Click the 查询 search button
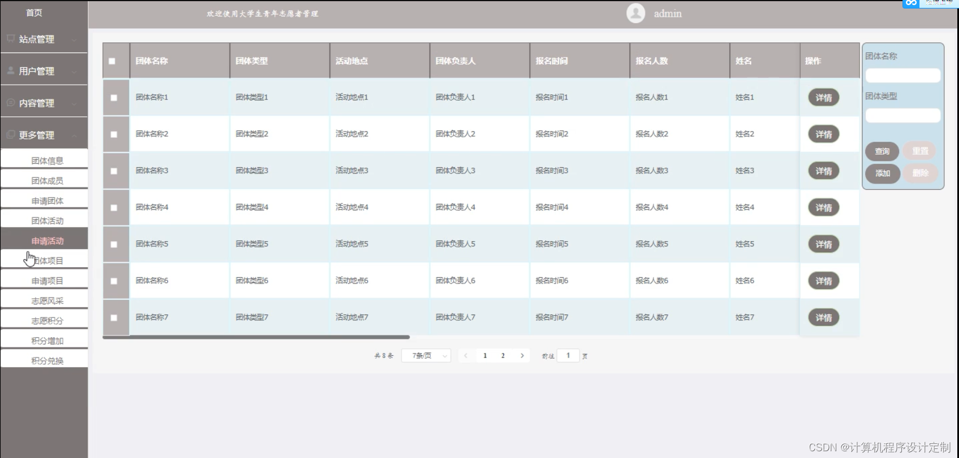This screenshot has width=959, height=458. [882, 151]
